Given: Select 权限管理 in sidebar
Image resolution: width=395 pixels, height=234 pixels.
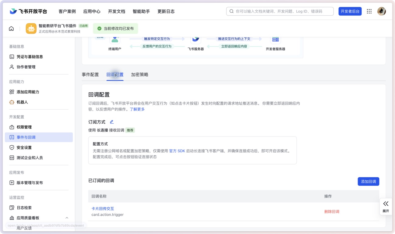Looking at the screenshot, I should coord(24,127).
